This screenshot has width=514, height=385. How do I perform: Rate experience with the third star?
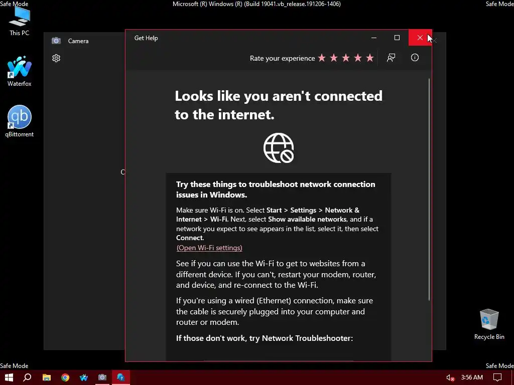tap(346, 58)
